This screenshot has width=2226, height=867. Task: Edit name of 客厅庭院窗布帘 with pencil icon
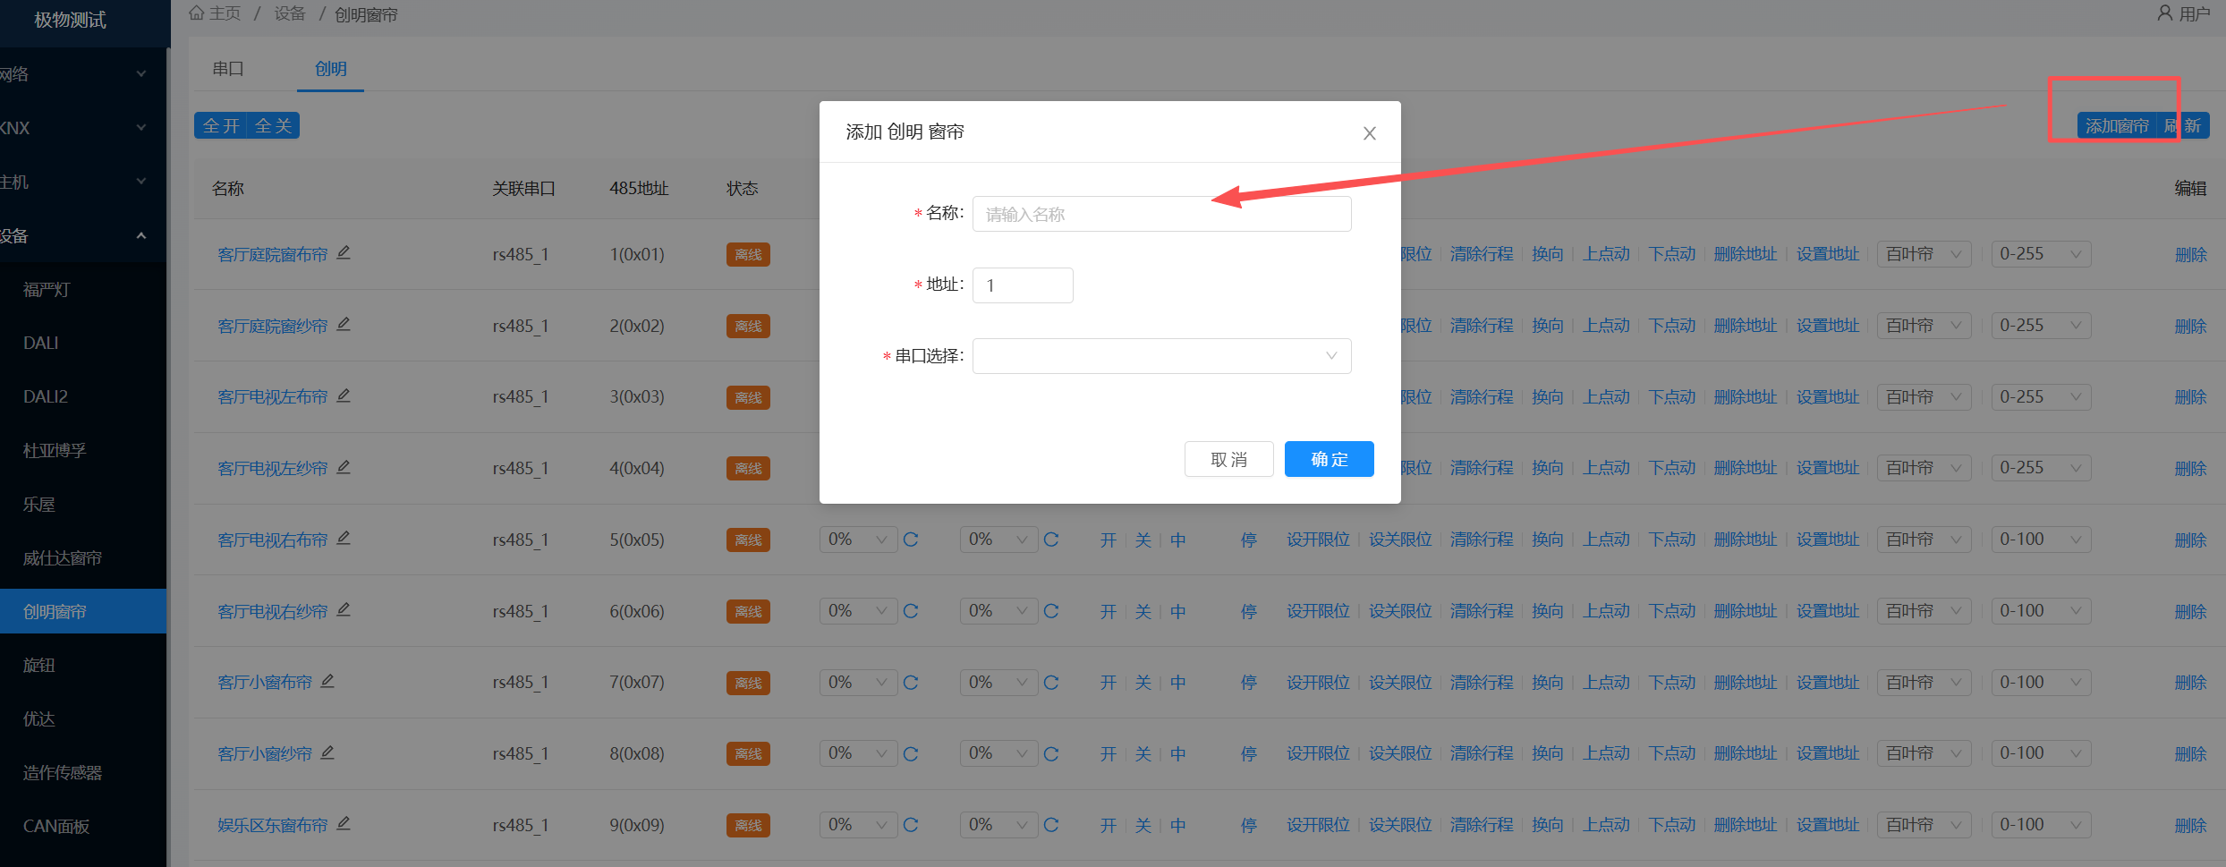click(x=344, y=253)
